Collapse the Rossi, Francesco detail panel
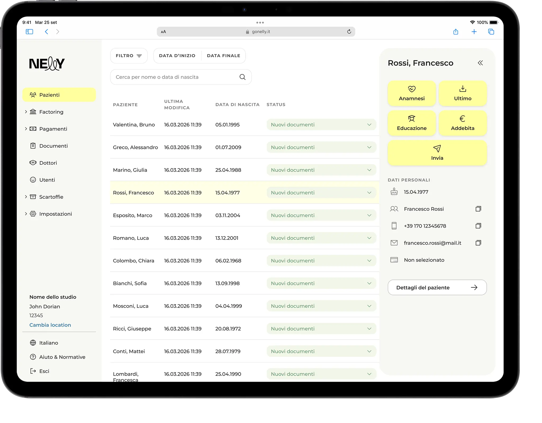 pyautogui.click(x=481, y=63)
